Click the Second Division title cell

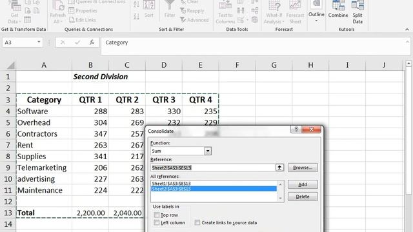tap(101, 77)
